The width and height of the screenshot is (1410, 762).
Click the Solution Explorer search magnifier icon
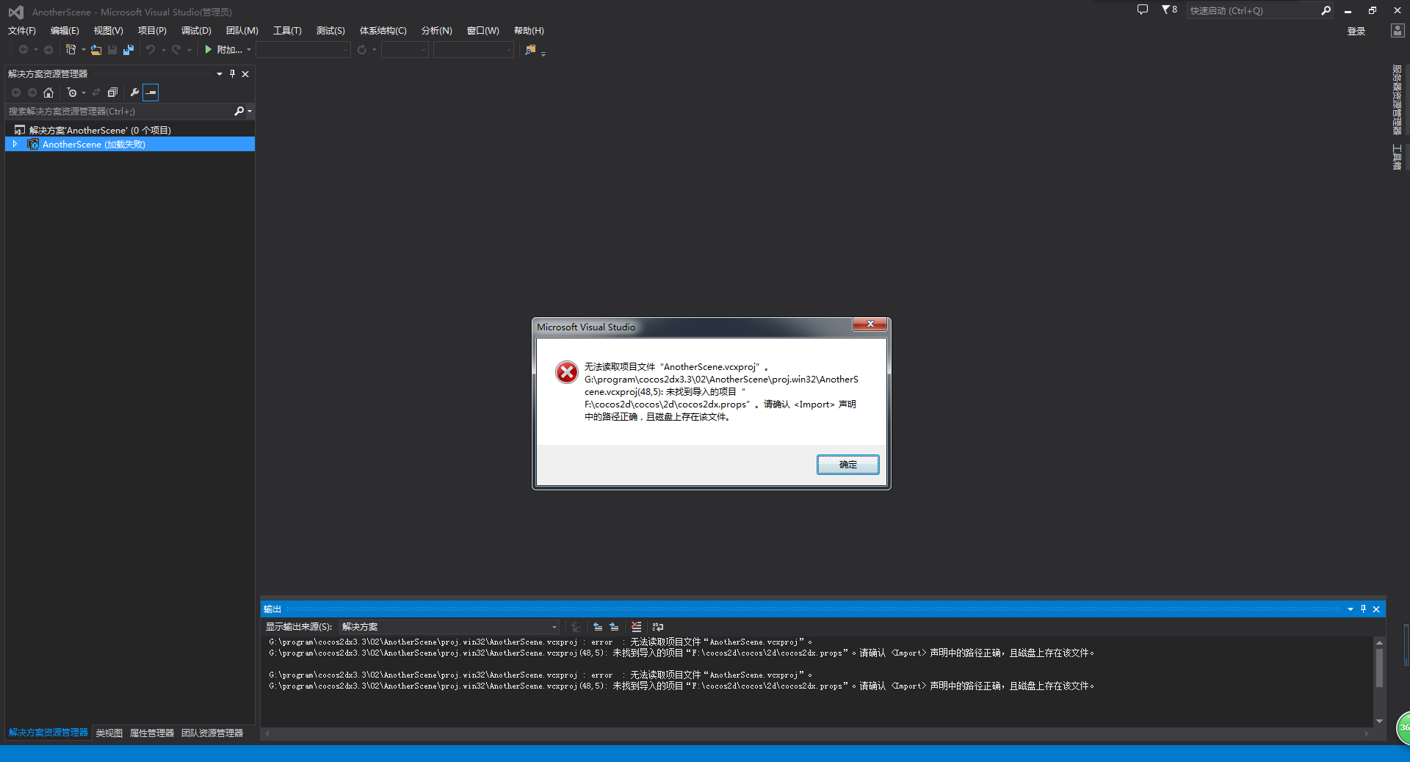(239, 112)
